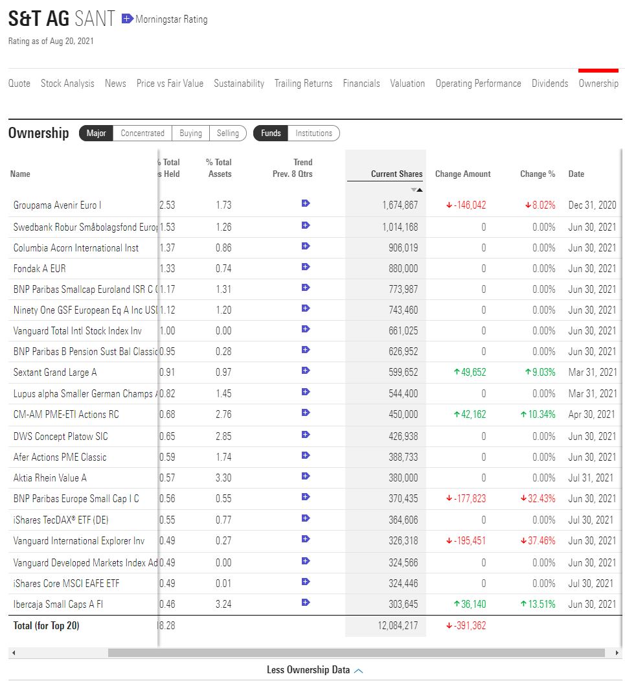Select the Buying ownership filter
The height and width of the screenshot is (681, 625).
click(191, 133)
